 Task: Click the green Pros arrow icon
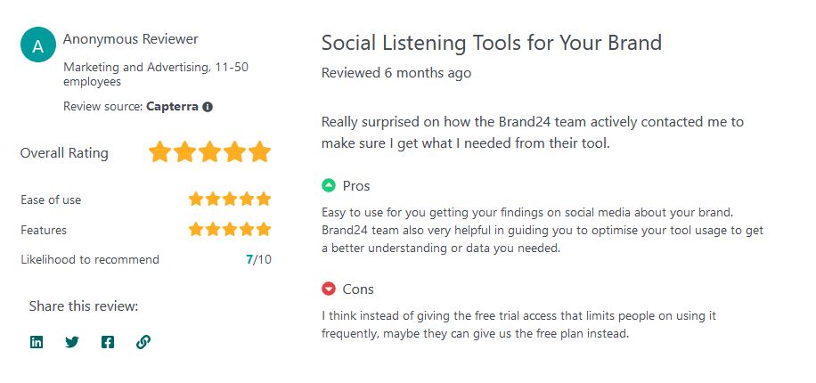click(329, 186)
